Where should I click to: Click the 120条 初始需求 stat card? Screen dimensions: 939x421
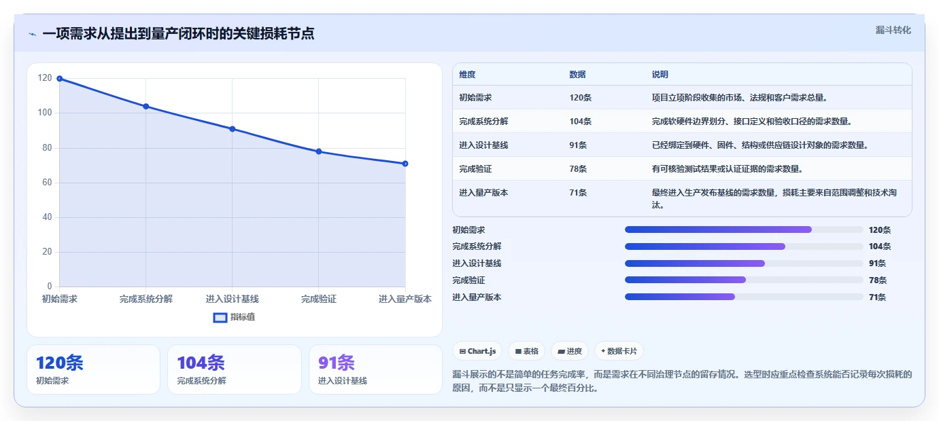coord(93,369)
